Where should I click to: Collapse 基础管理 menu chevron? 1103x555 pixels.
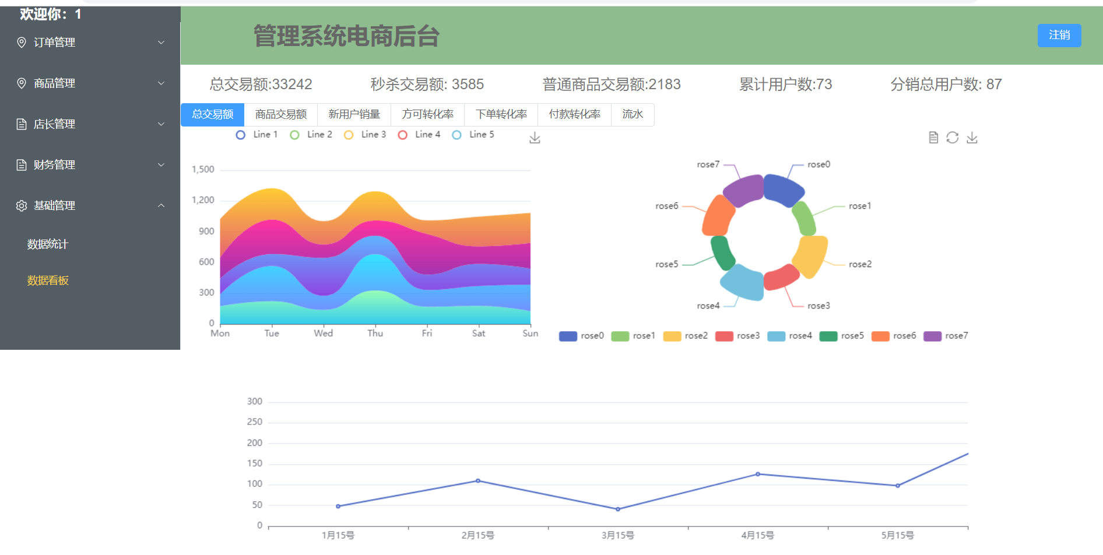pyautogui.click(x=161, y=206)
